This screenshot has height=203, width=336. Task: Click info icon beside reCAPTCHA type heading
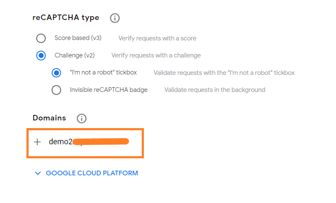(115, 18)
